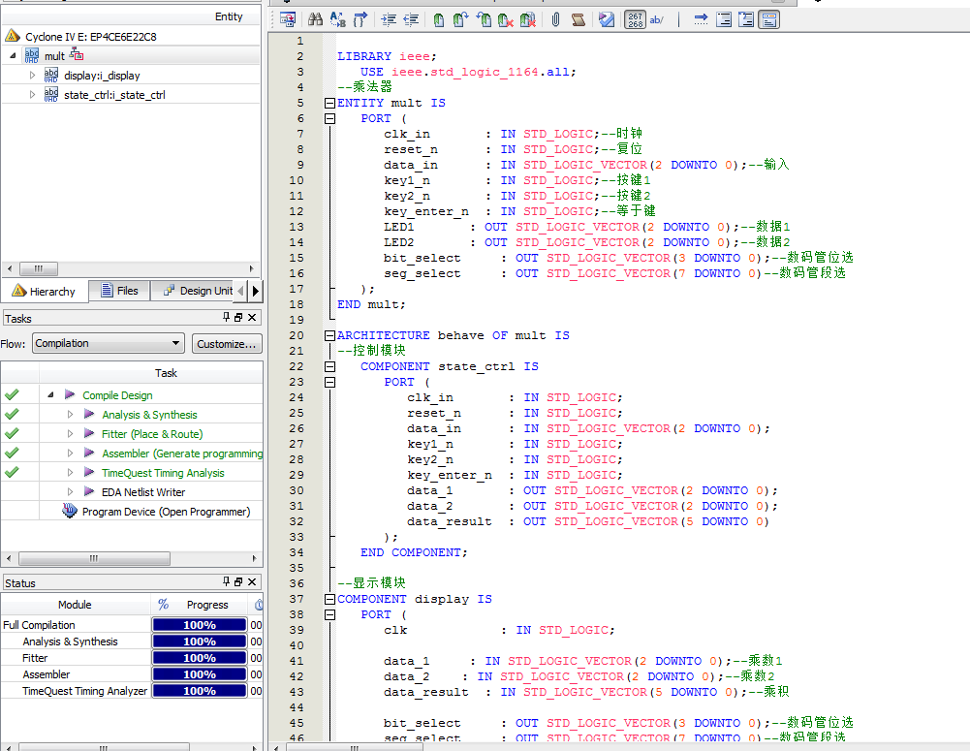
Task: Collapse the Compile Design task tree
Action: click(50, 395)
